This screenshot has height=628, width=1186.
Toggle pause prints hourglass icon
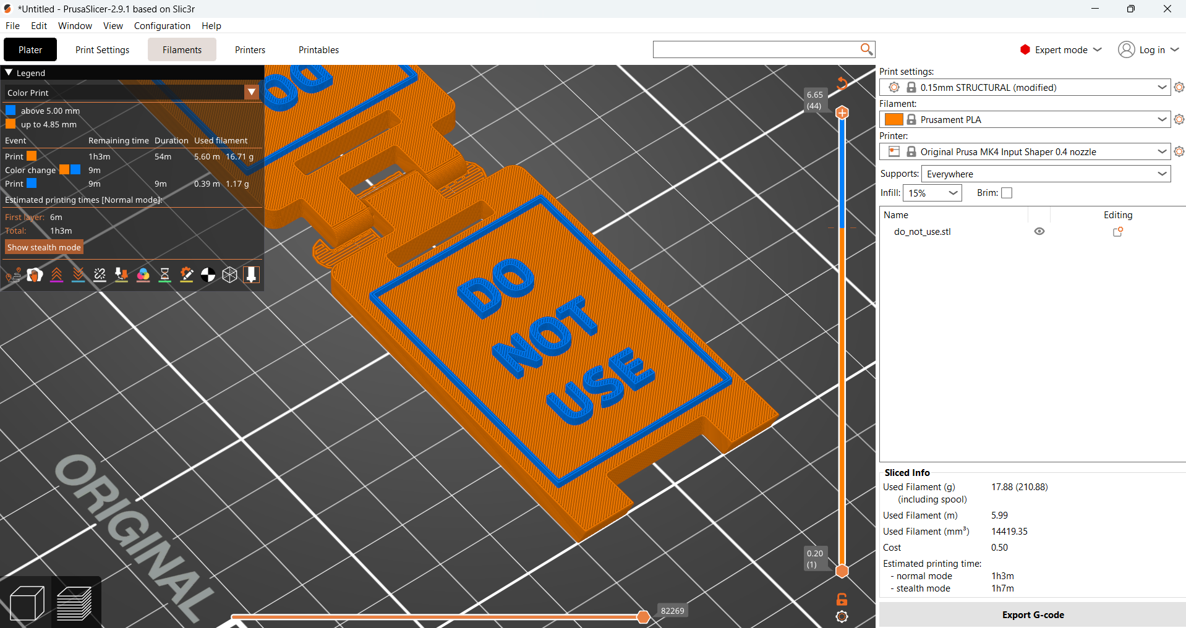click(x=164, y=275)
